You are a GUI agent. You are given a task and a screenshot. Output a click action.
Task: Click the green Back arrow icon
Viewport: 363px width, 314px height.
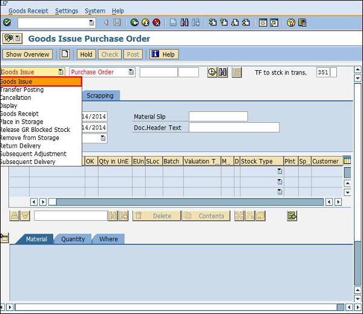pos(134,22)
